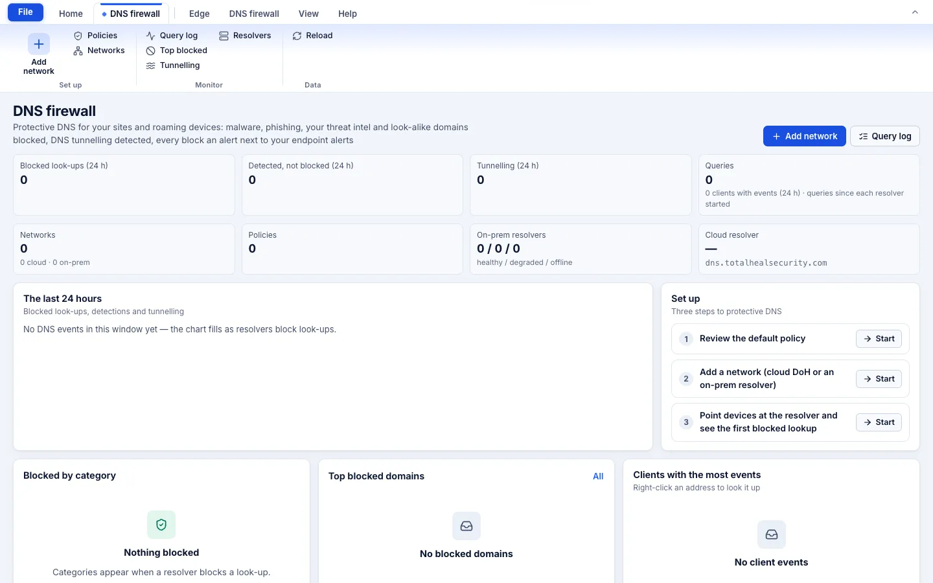Click the outlined Query log button beside Add network

885,136
